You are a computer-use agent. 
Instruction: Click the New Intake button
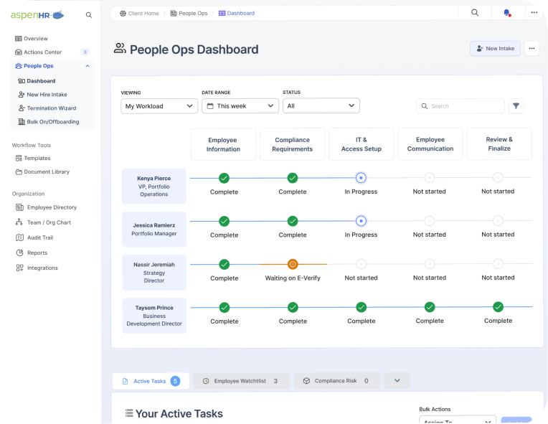[495, 49]
